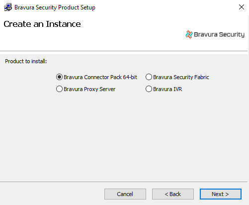Click the Bravura Security Product Setup title text
The height and width of the screenshot is (205, 249).
click(55, 7)
